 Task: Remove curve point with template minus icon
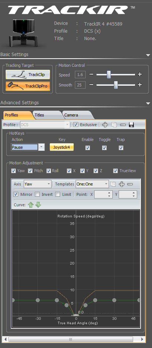pos(130,184)
